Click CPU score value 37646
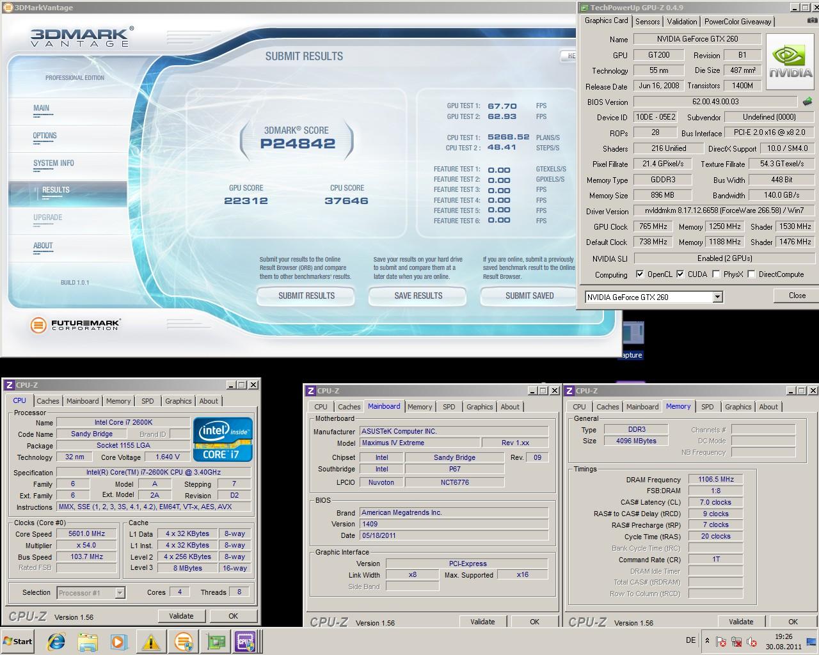This screenshot has width=819, height=655. [x=346, y=201]
